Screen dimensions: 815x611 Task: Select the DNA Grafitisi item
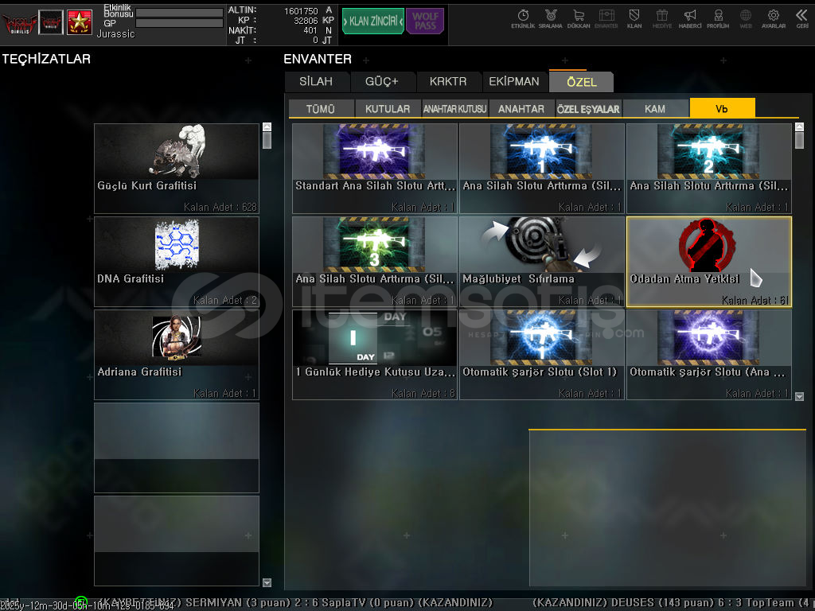click(176, 261)
